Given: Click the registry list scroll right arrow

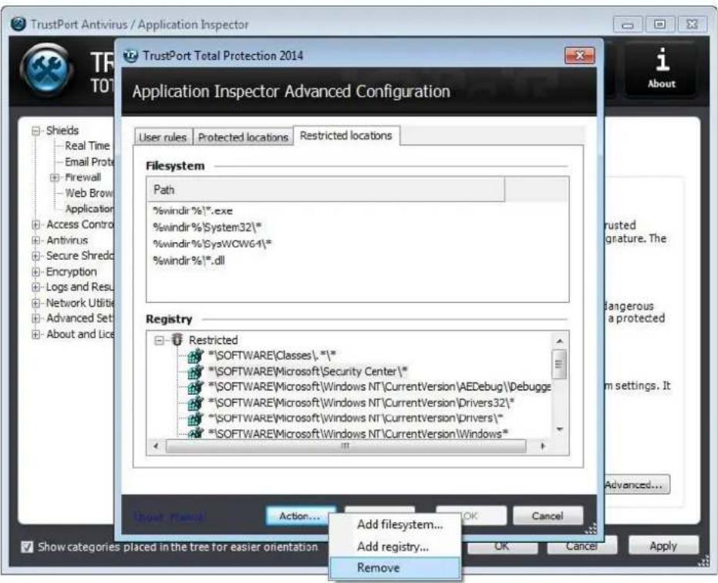Looking at the screenshot, I should coord(543,446).
